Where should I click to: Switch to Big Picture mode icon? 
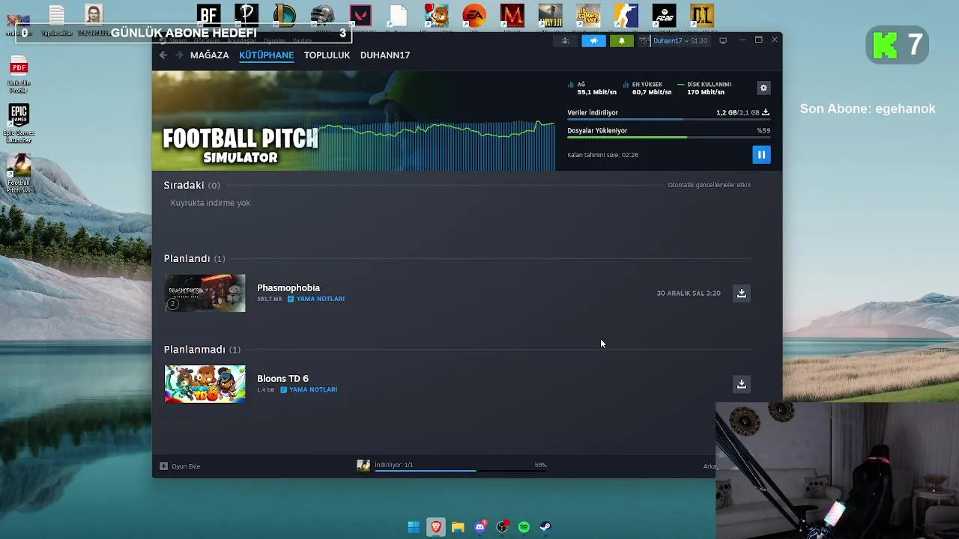point(723,40)
